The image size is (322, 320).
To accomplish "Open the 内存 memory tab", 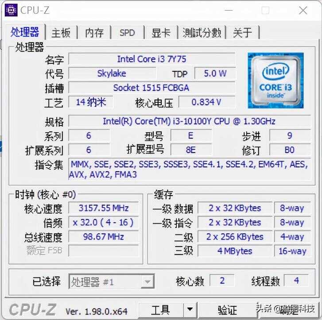I will [x=94, y=33].
